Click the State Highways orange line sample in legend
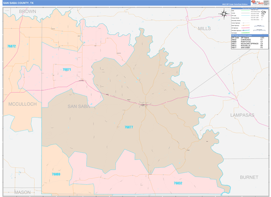The width and height of the screenshot is (271, 197). [245, 25]
